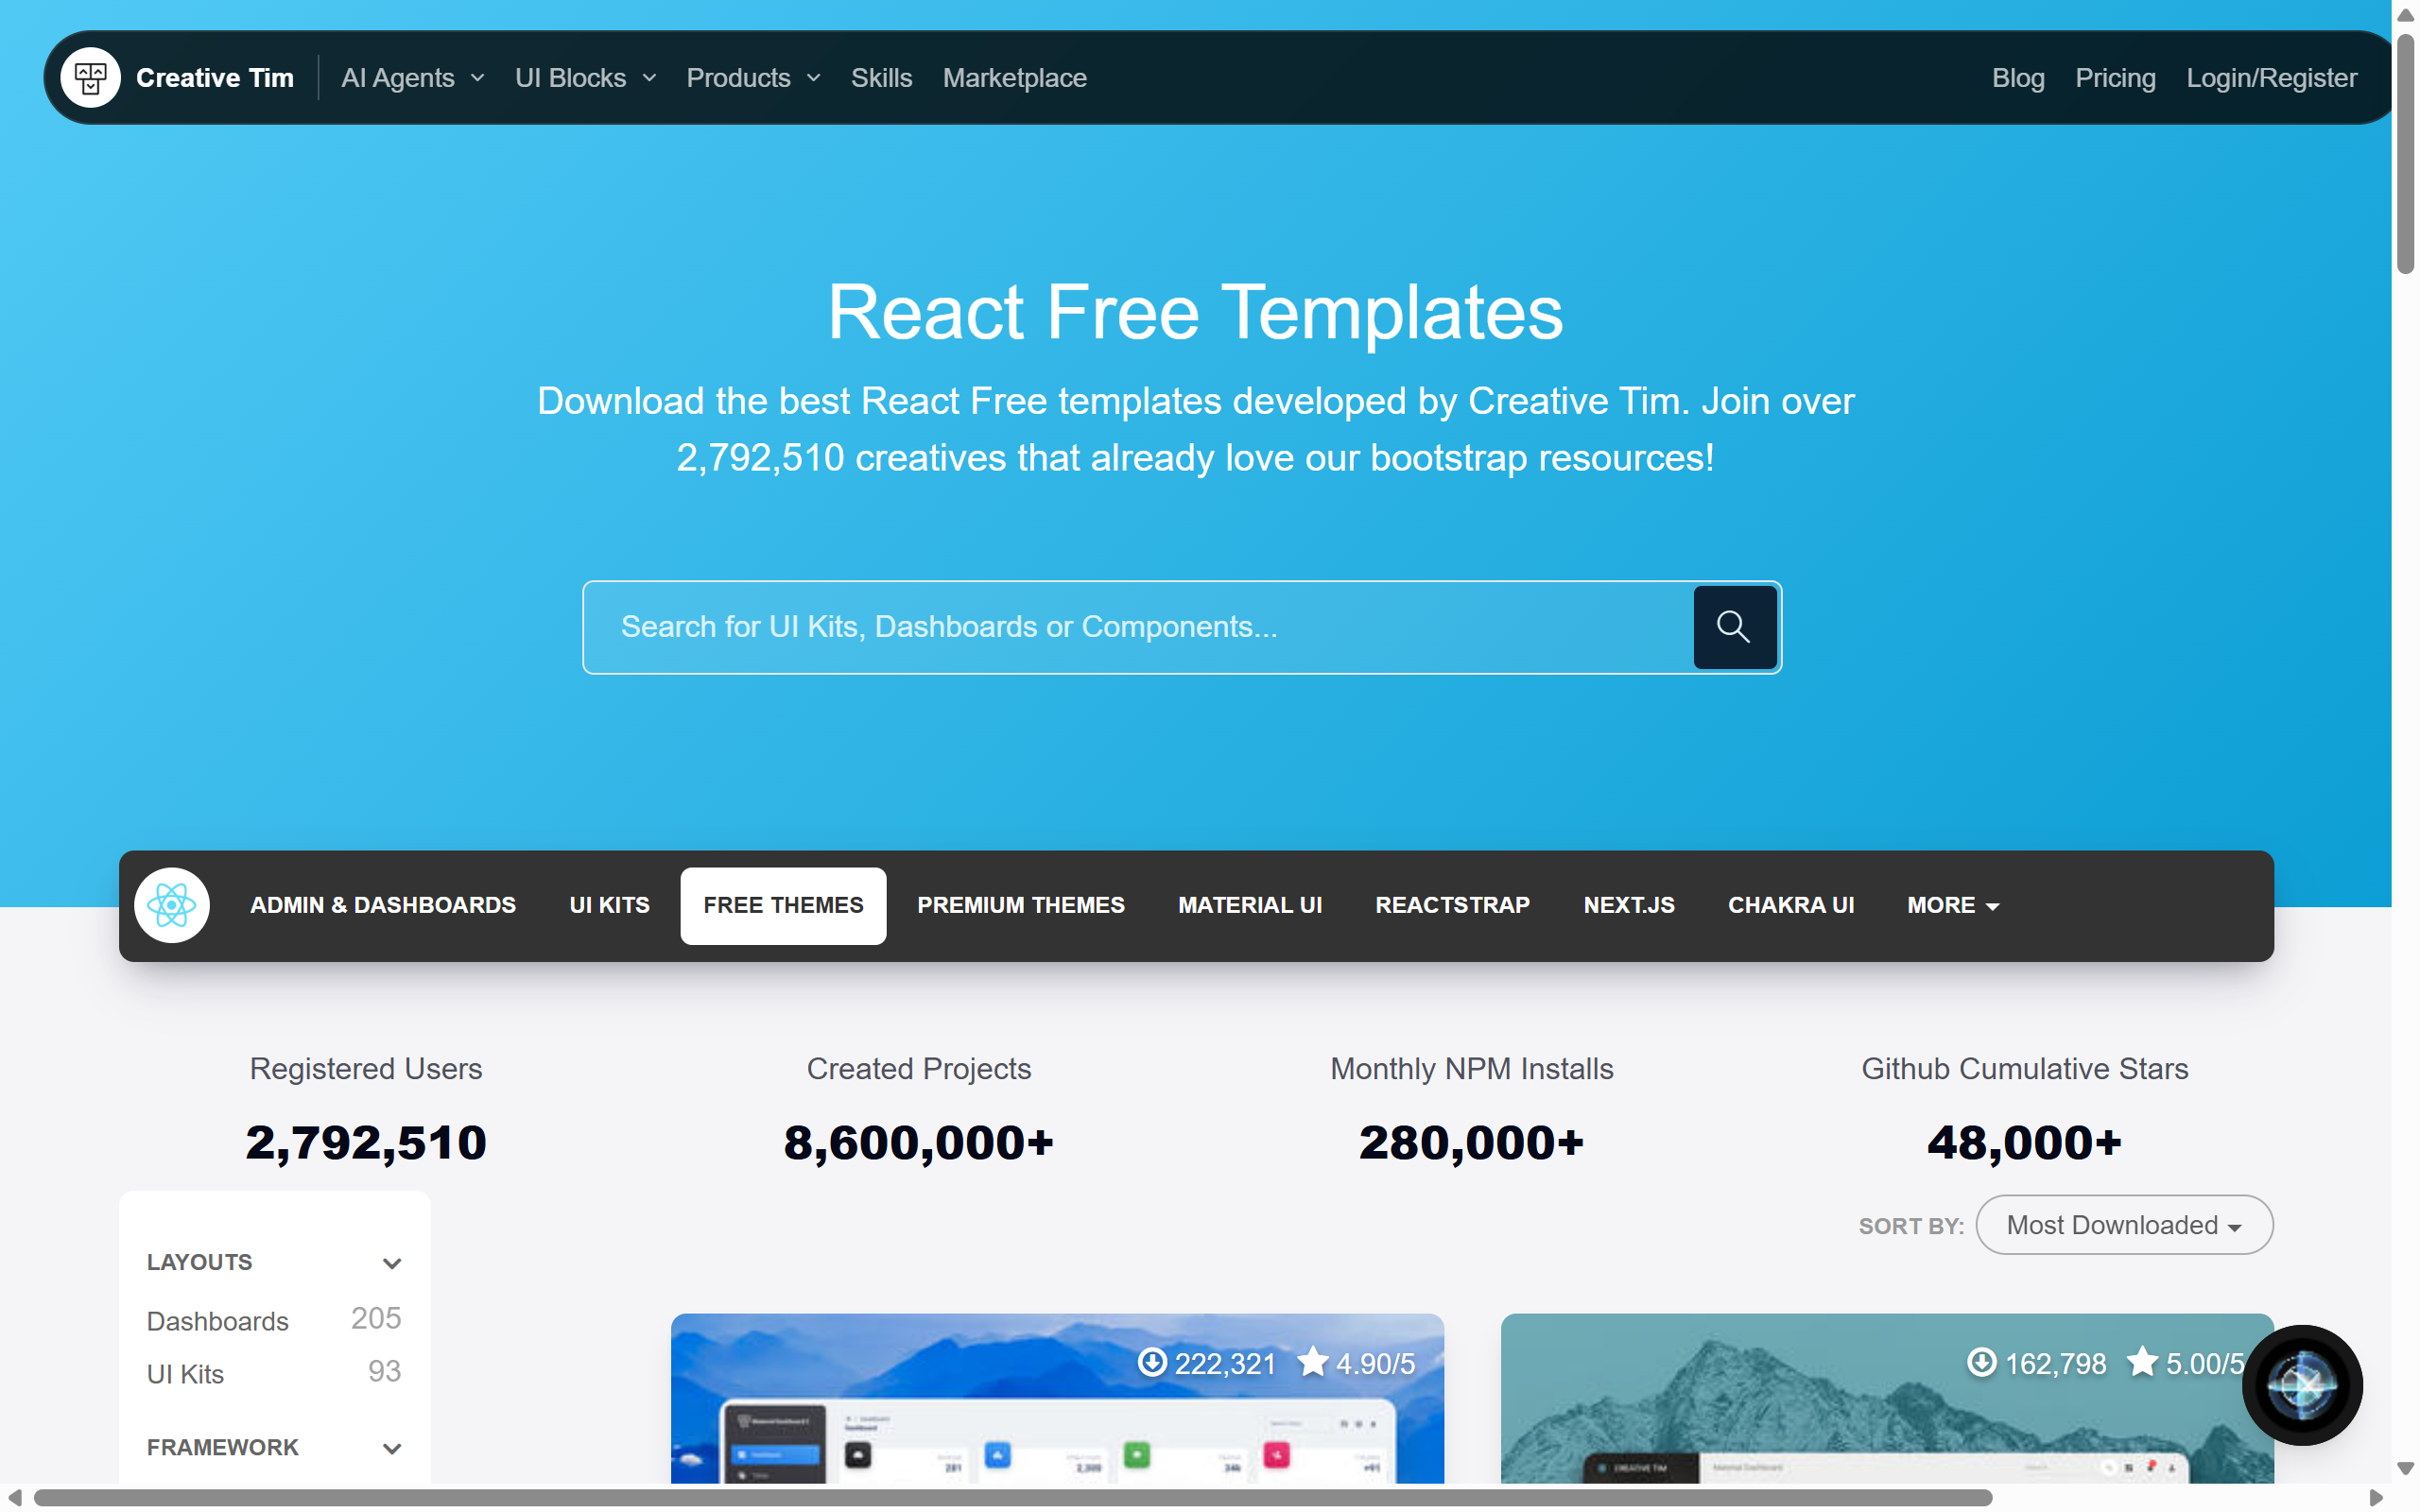Select the Admin & Dashboards tab
The width and height of the screenshot is (2420, 1512).
click(382, 905)
